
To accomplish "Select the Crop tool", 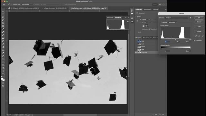I will tap(3, 23).
